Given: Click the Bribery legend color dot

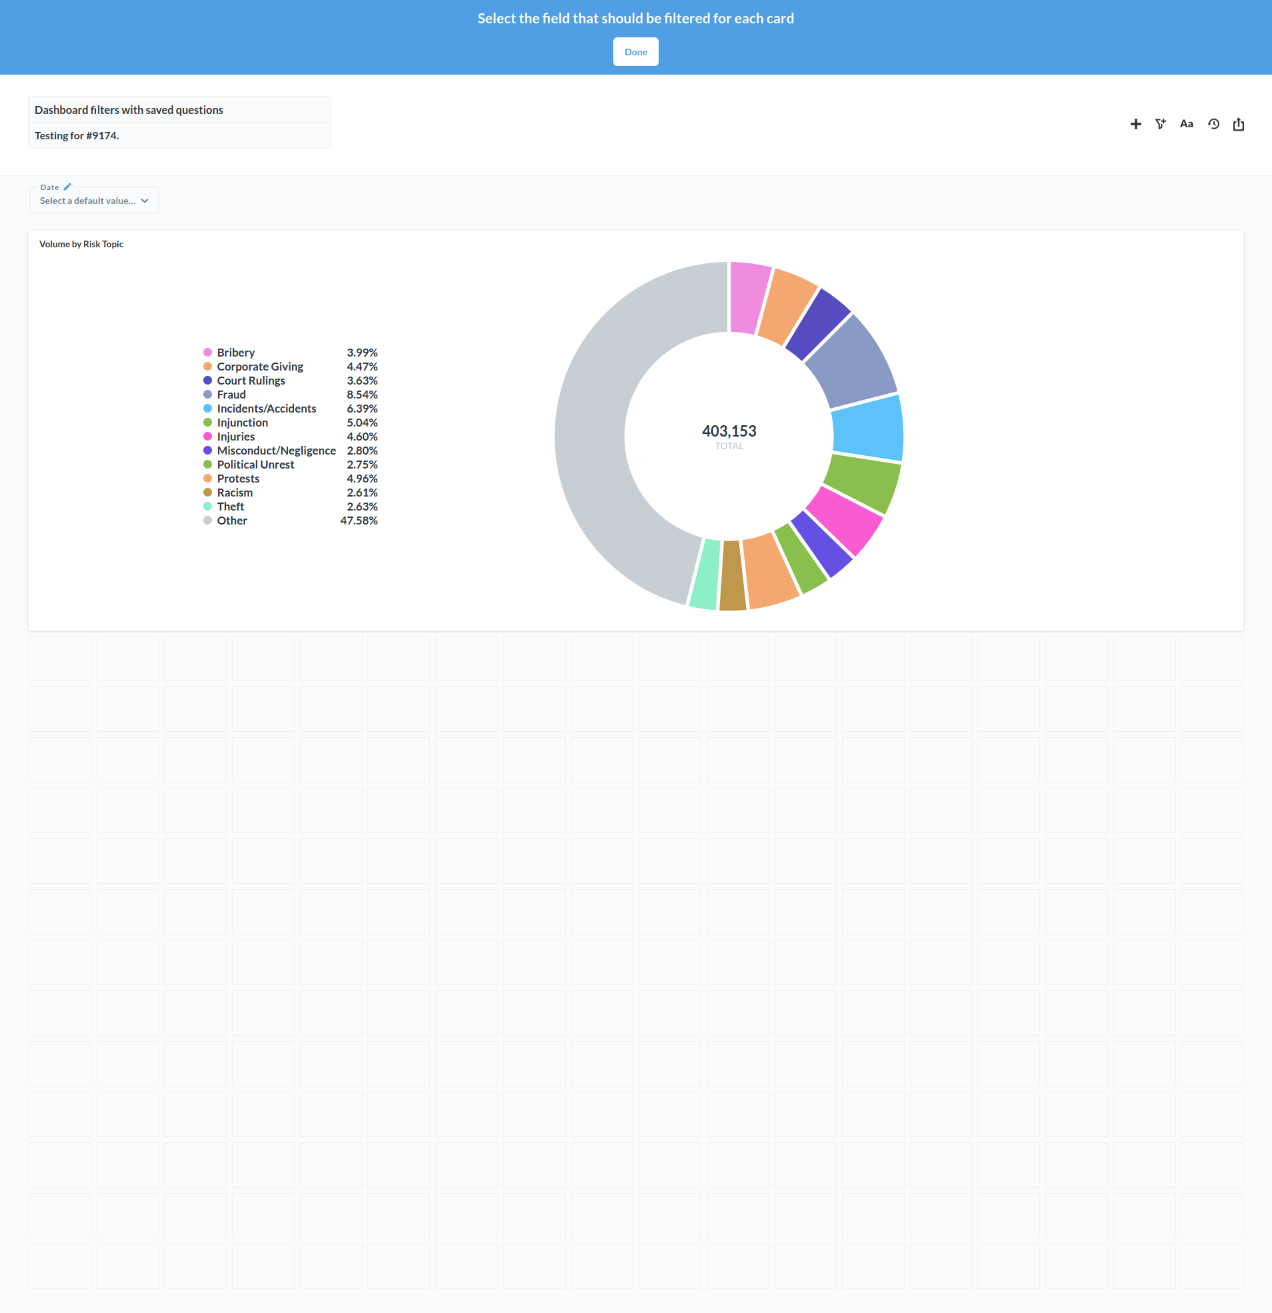Looking at the screenshot, I should [208, 353].
